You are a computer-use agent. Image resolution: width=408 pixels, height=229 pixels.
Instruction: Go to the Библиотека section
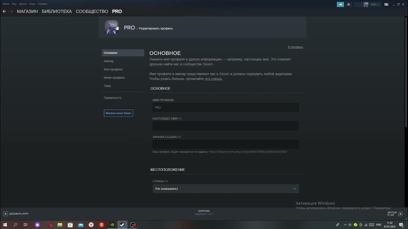[57, 11]
